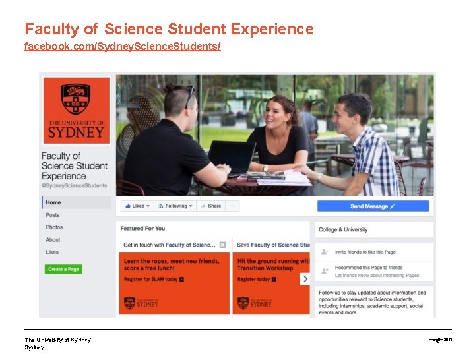Select the Home tab in sidebar
This screenshot has height=356, width=475.
pyautogui.click(x=54, y=202)
